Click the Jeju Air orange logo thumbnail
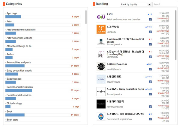 [x=101, y=29]
